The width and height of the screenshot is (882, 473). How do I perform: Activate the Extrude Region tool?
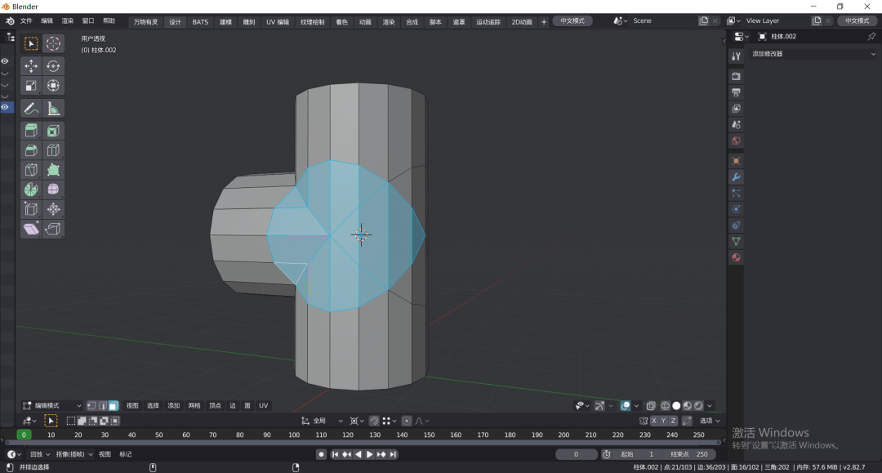point(31,131)
